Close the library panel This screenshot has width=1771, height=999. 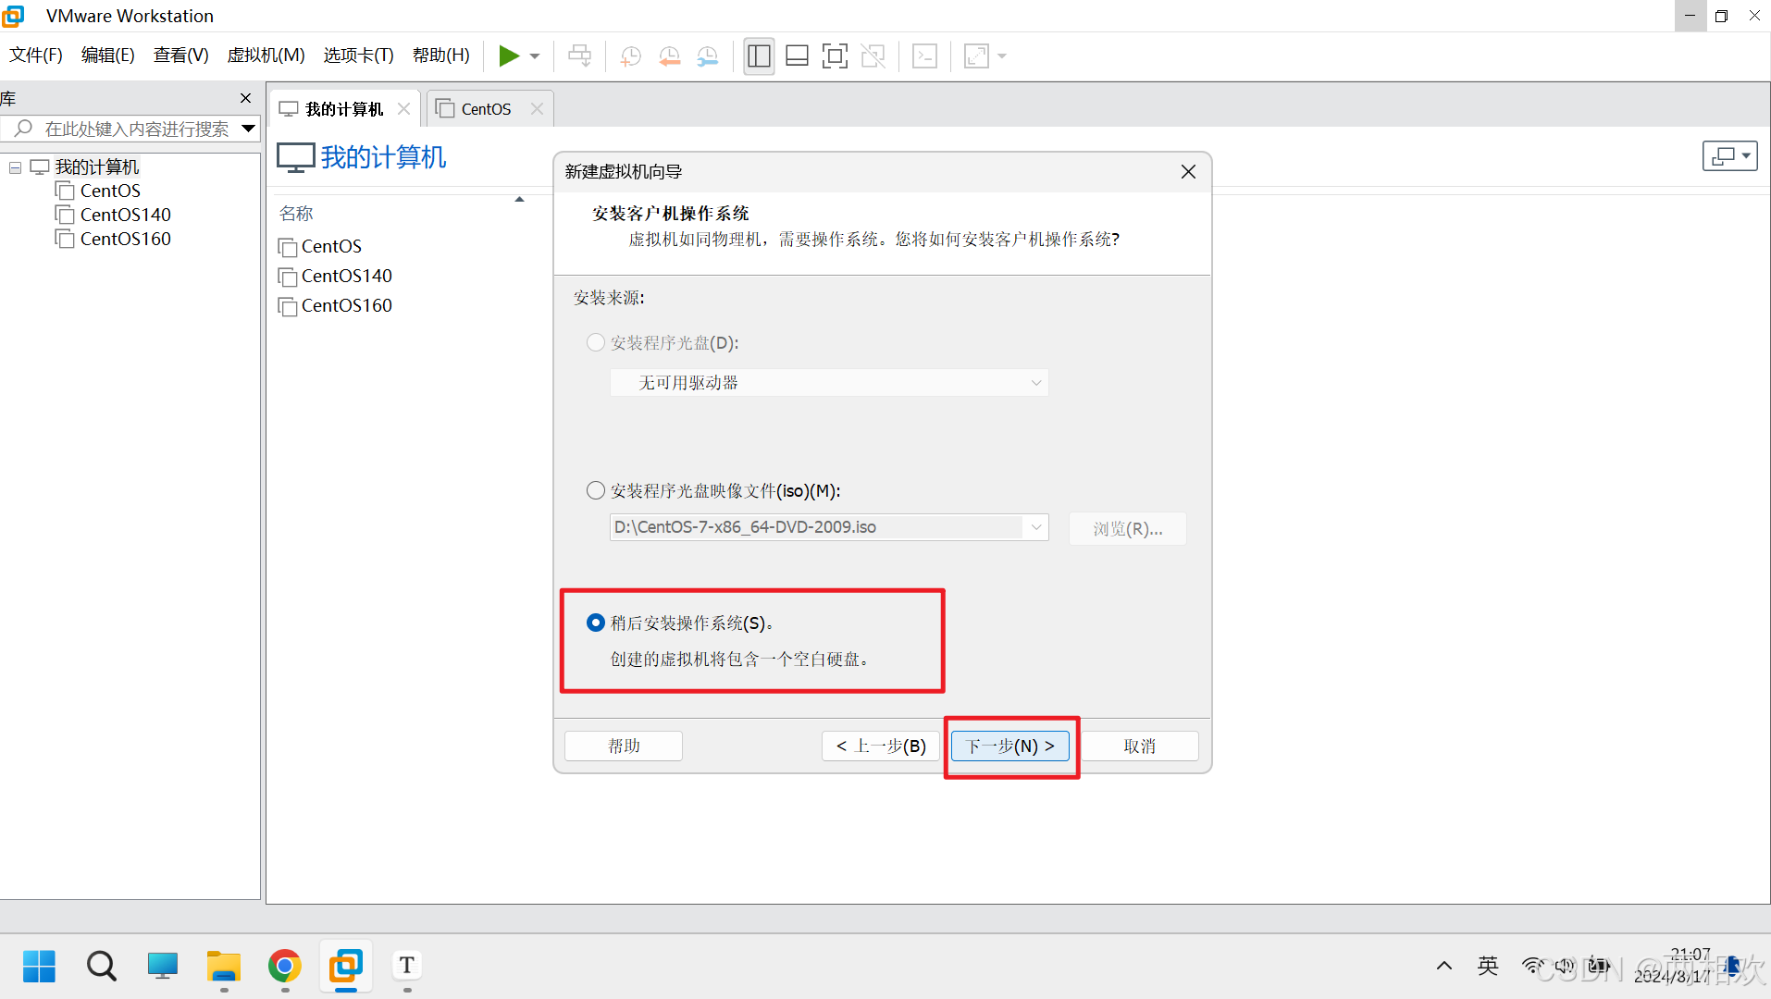pyautogui.click(x=245, y=98)
